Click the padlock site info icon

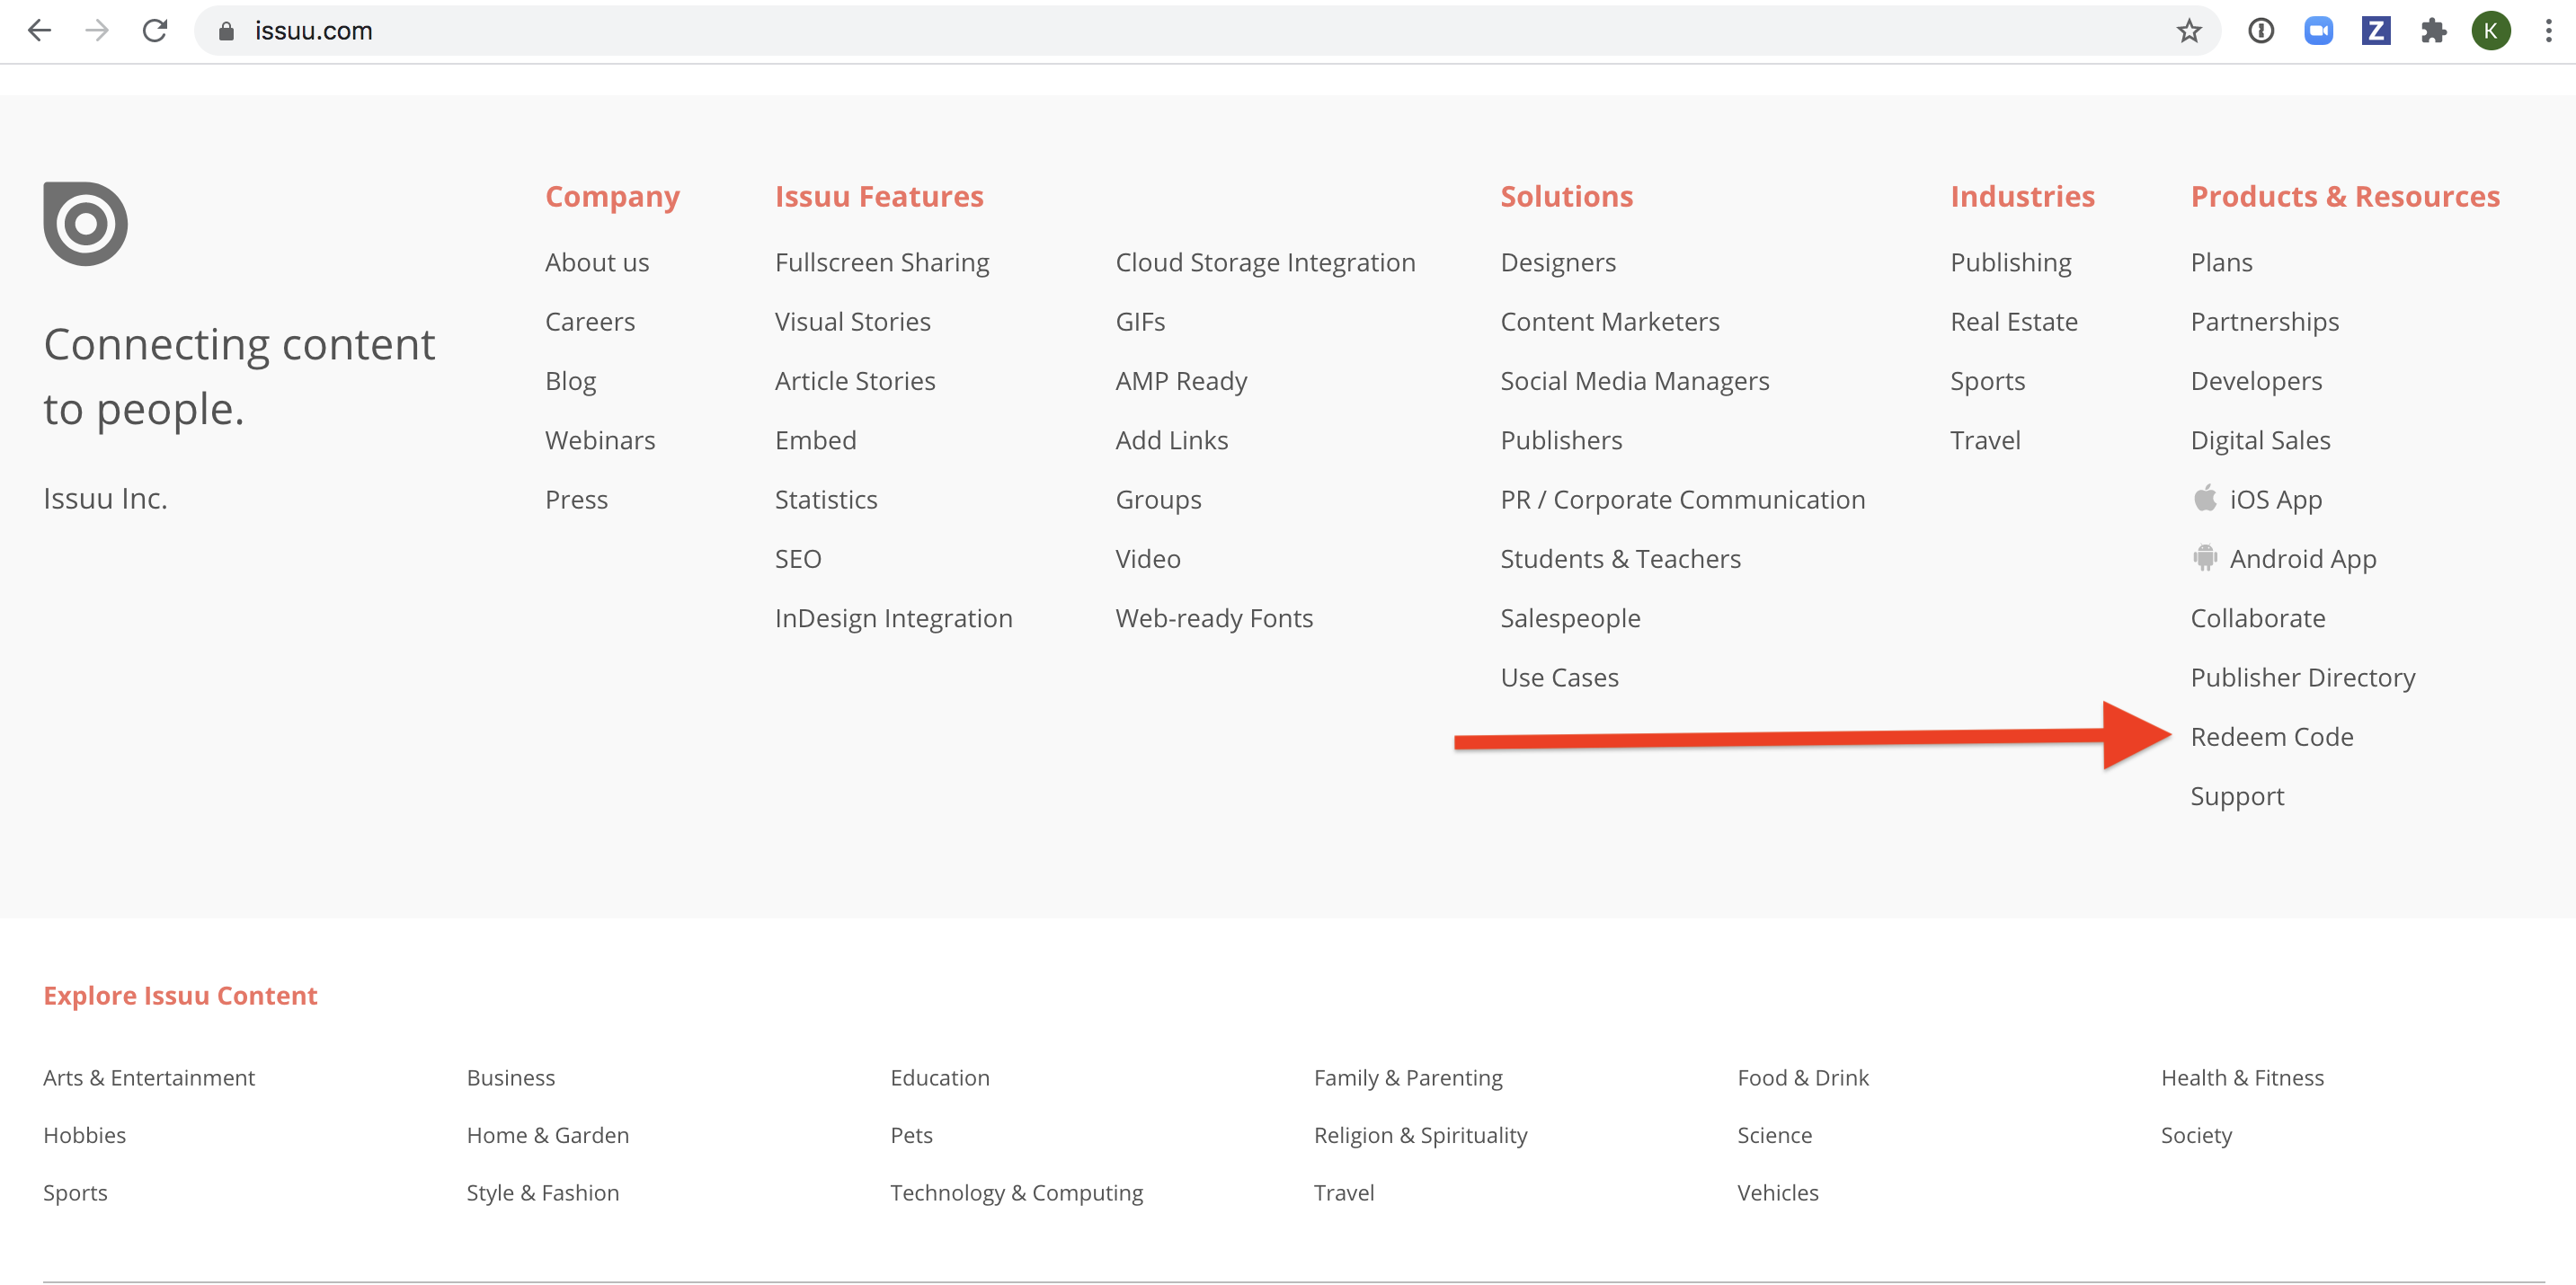(x=226, y=31)
